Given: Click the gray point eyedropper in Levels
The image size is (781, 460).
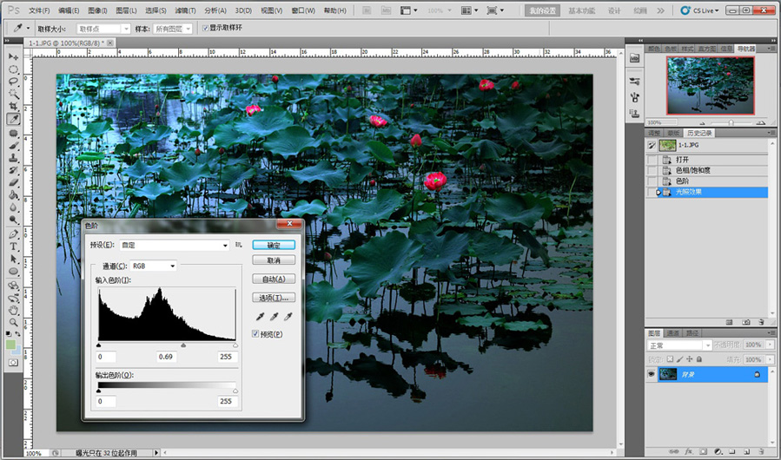Looking at the screenshot, I should [x=274, y=318].
